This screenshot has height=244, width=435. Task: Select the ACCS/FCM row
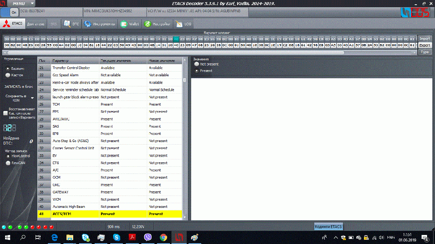(110, 214)
